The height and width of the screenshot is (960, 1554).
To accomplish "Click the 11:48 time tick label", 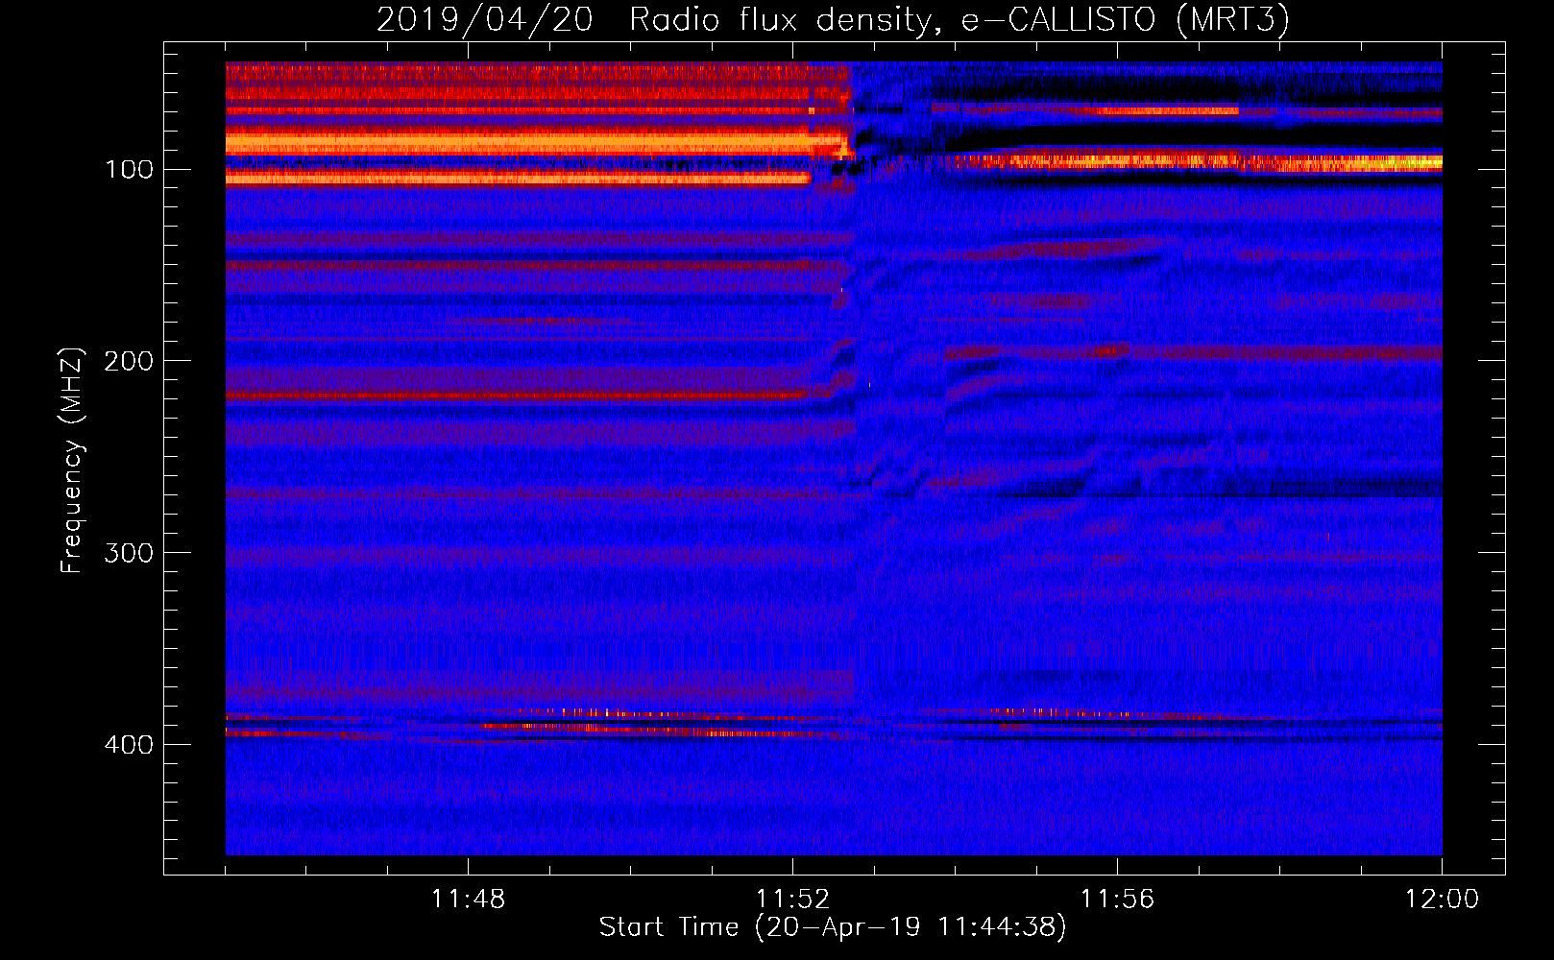I will pos(468,900).
